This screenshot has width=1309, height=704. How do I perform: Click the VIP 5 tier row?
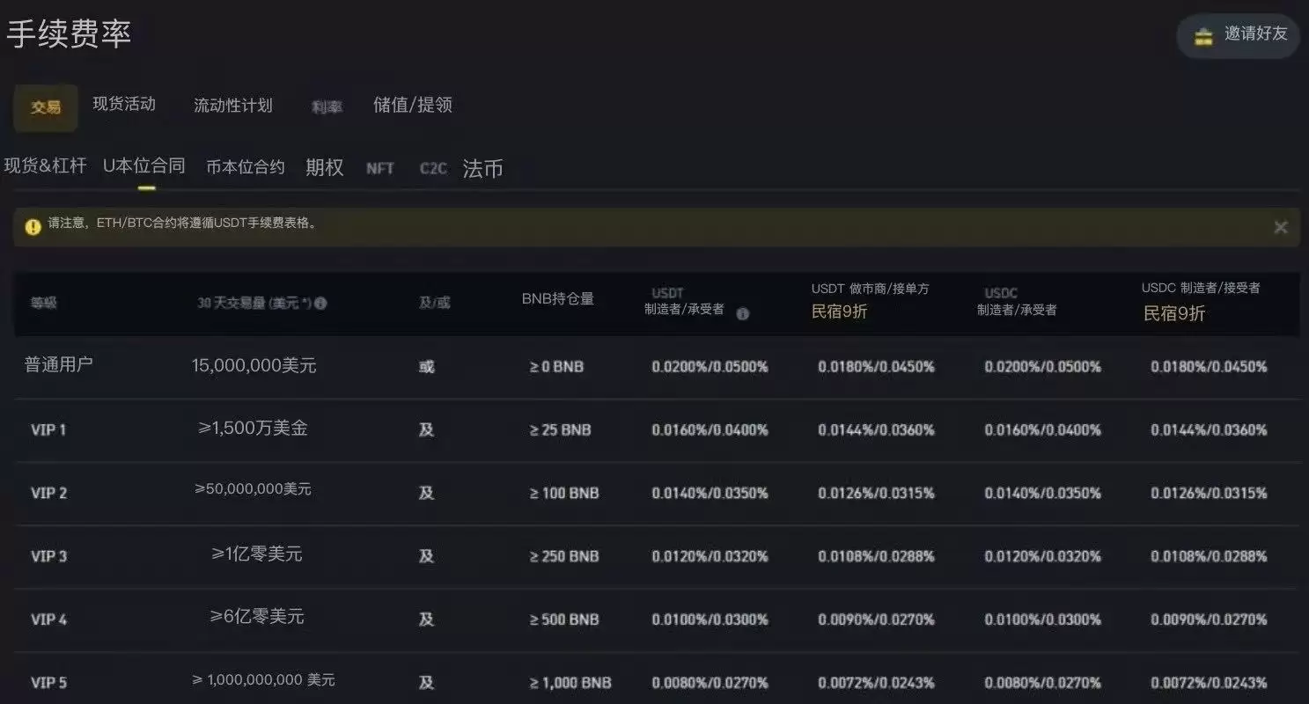[48, 682]
